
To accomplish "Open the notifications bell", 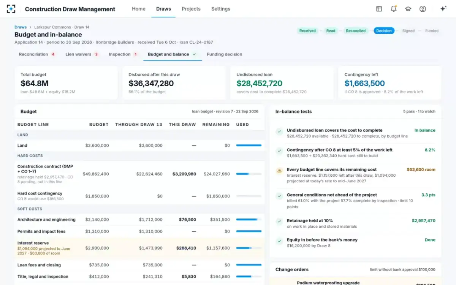I will click(x=393, y=9).
